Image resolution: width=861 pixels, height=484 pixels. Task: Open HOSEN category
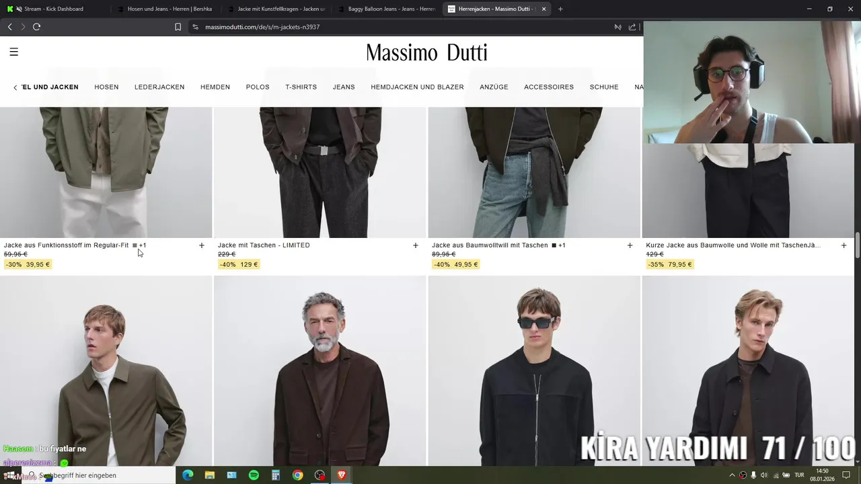point(106,87)
